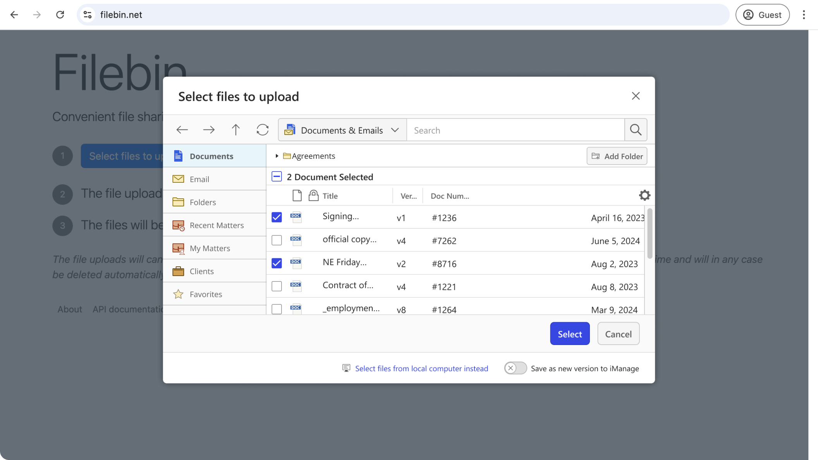Open column settings gear icon

click(x=644, y=196)
